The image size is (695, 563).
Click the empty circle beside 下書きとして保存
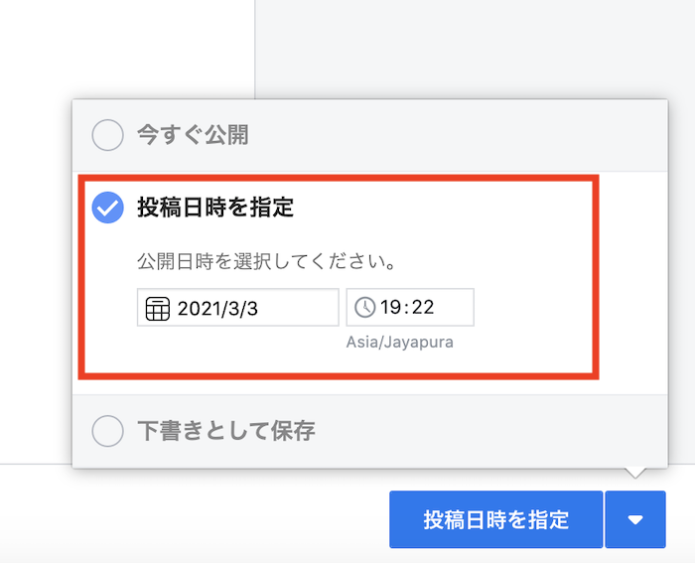click(107, 431)
